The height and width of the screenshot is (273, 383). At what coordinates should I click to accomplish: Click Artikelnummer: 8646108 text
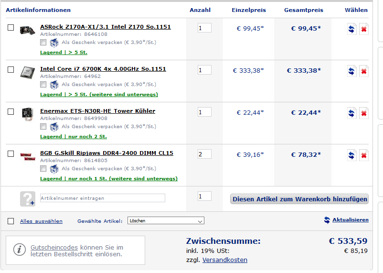click(x=74, y=34)
